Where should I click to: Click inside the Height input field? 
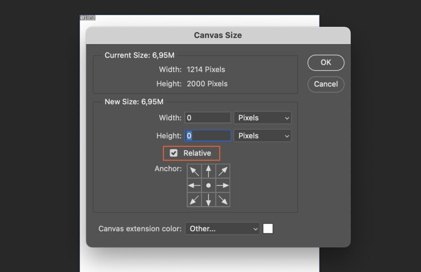[208, 136]
